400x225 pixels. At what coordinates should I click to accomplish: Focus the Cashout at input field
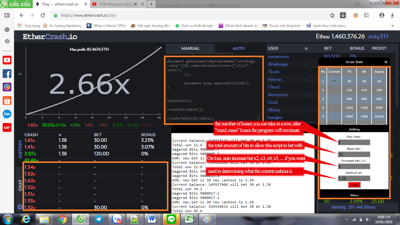point(354,178)
